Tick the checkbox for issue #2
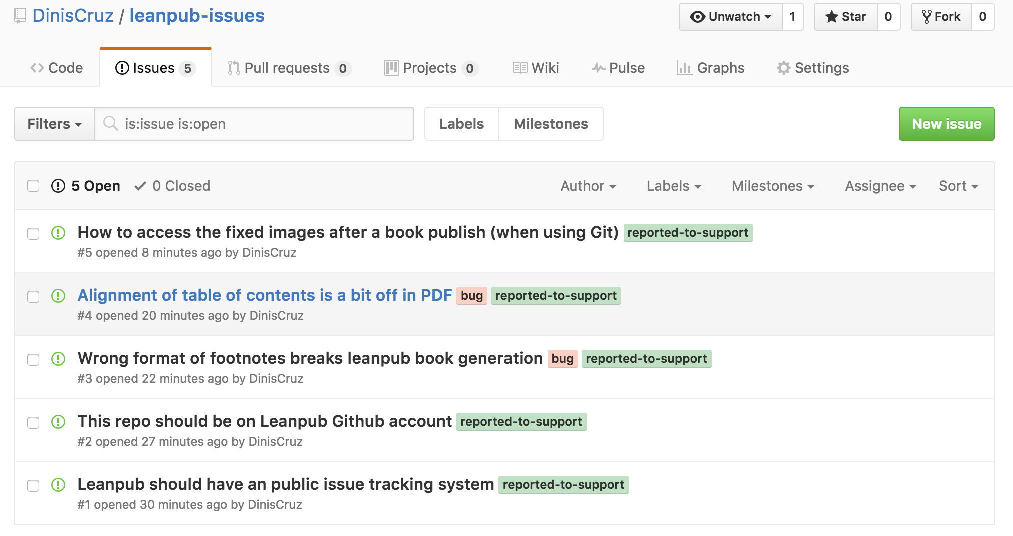Viewport: 1013px width, 536px height. (x=33, y=423)
